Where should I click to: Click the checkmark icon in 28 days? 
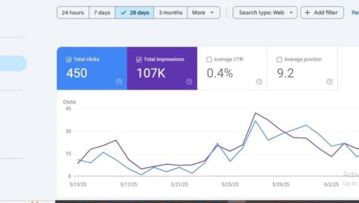click(x=123, y=13)
